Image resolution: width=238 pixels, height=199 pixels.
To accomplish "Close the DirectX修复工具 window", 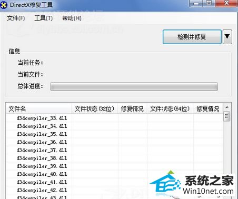I will click(x=227, y=4).
